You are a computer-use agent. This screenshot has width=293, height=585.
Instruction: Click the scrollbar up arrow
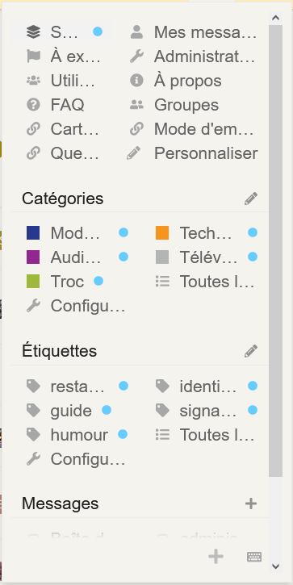[x=276, y=18]
